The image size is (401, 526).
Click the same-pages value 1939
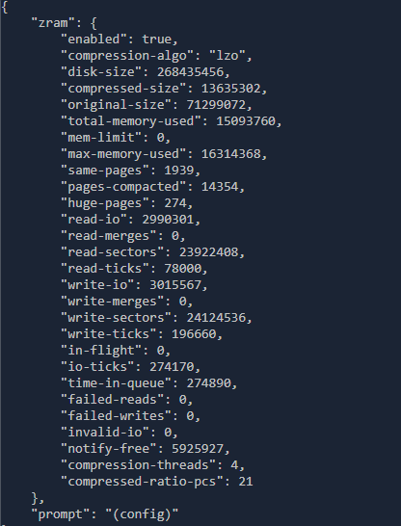pyautogui.click(x=179, y=171)
